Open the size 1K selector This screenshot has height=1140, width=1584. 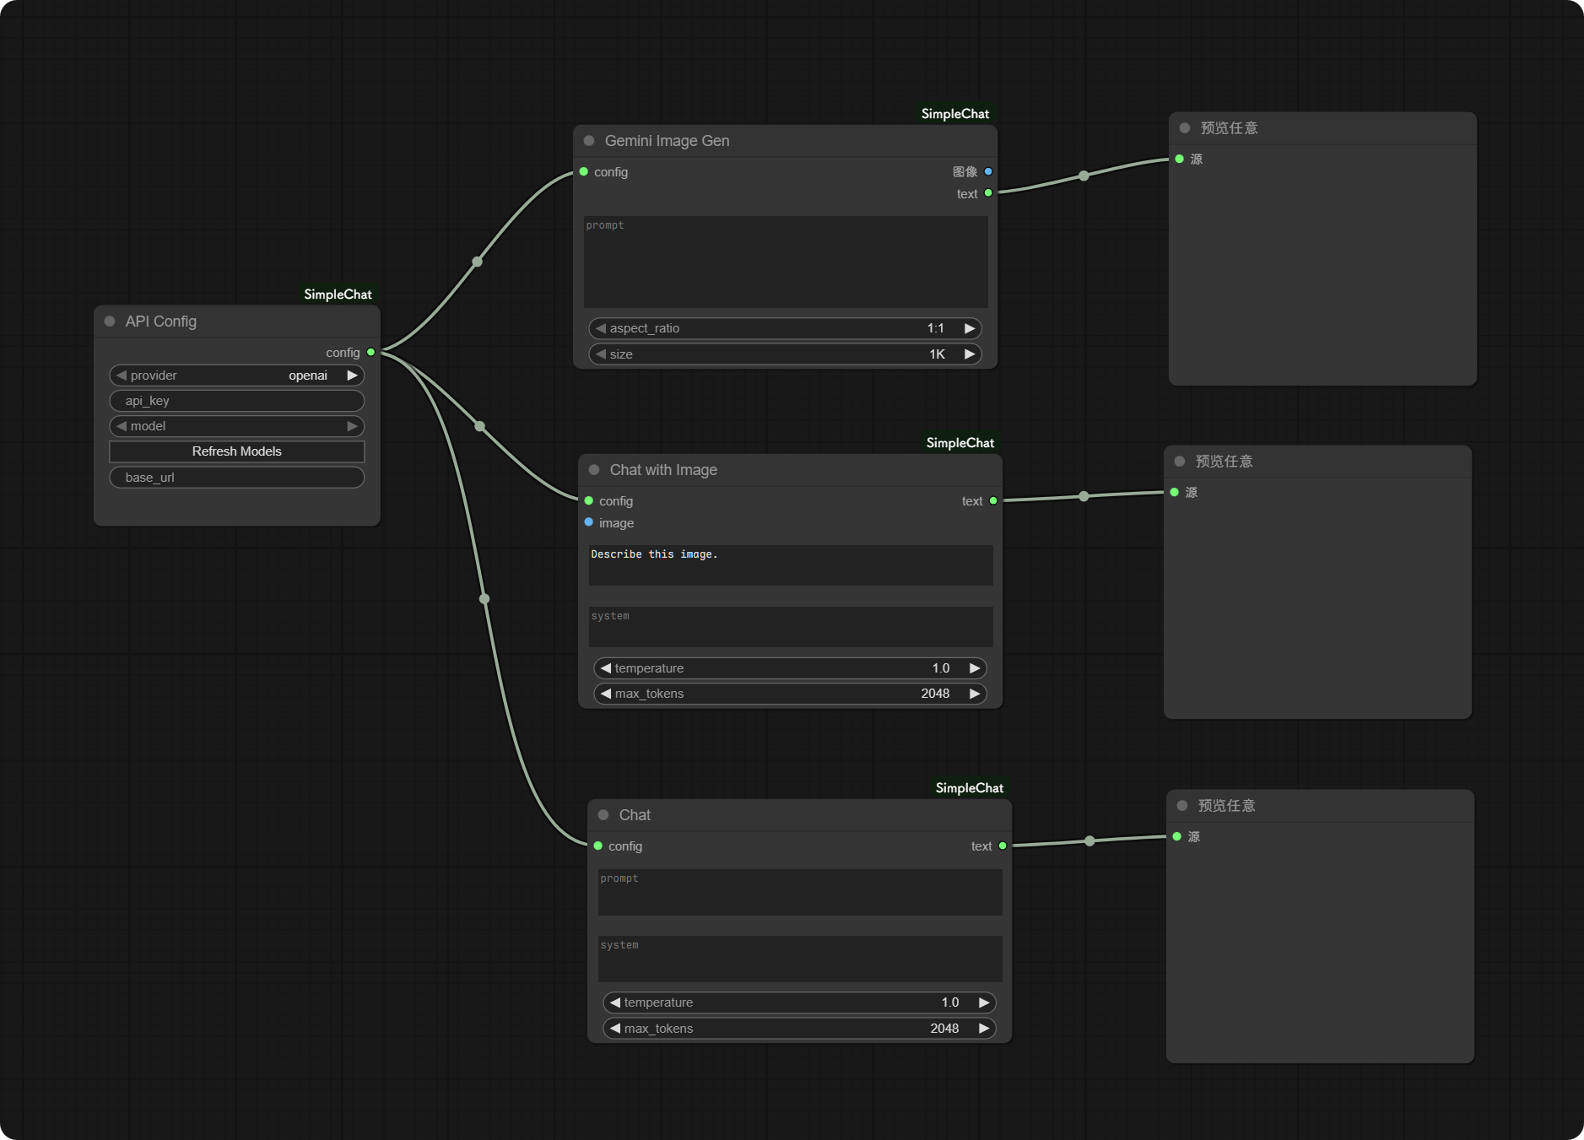(x=786, y=354)
